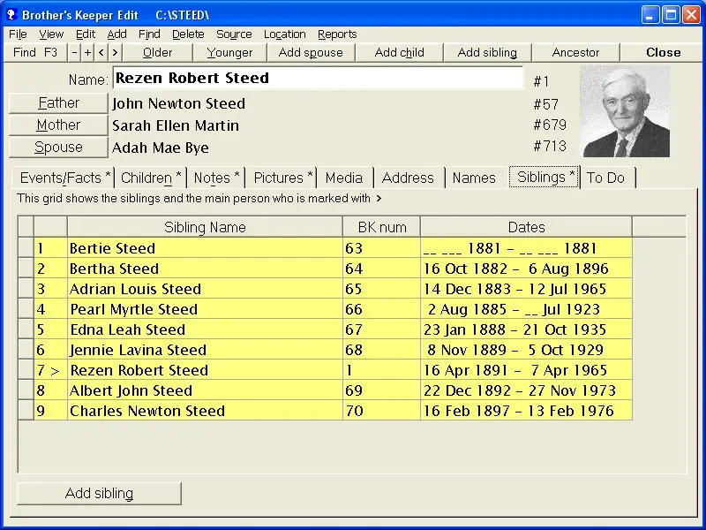Click the Find F3 toolbar button
The width and height of the screenshot is (706, 530).
35,52
